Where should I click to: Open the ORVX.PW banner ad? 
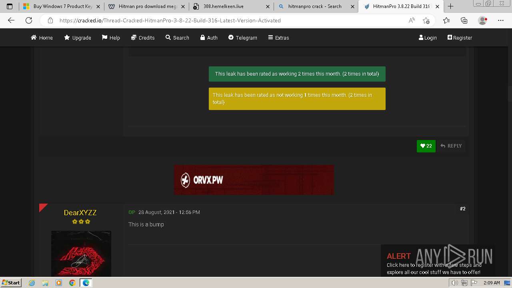click(x=254, y=180)
